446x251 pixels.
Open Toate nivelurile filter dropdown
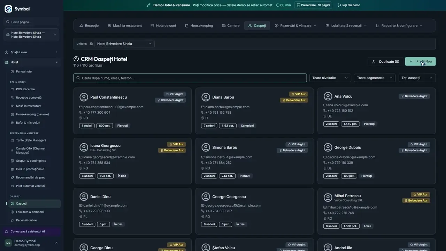(330, 78)
